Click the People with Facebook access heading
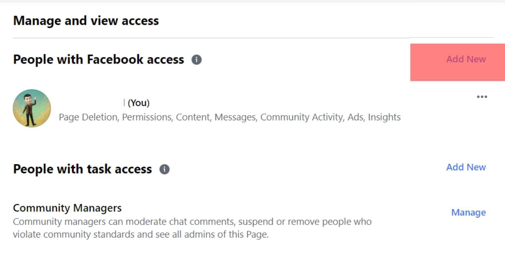505x259 pixels. coord(98,60)
